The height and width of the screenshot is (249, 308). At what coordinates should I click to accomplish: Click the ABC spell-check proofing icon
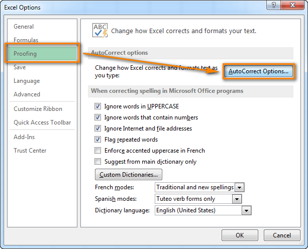(x=100, y=30)
